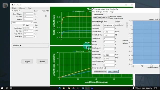Click the Sensitivity field in Intercept config
Viewport: 160px width, 90px height.
coord(109,29)
